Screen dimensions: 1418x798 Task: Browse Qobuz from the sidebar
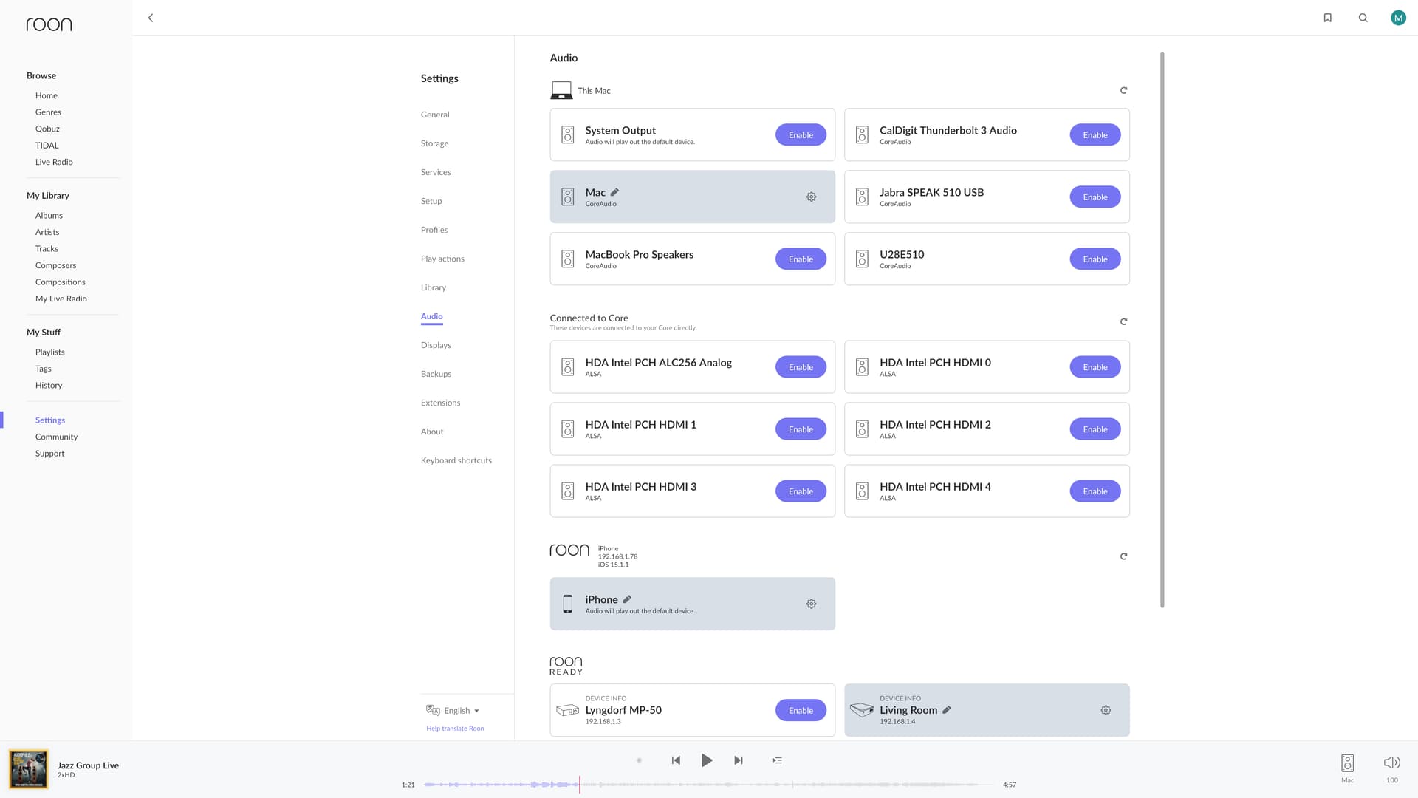coord(47,129)
